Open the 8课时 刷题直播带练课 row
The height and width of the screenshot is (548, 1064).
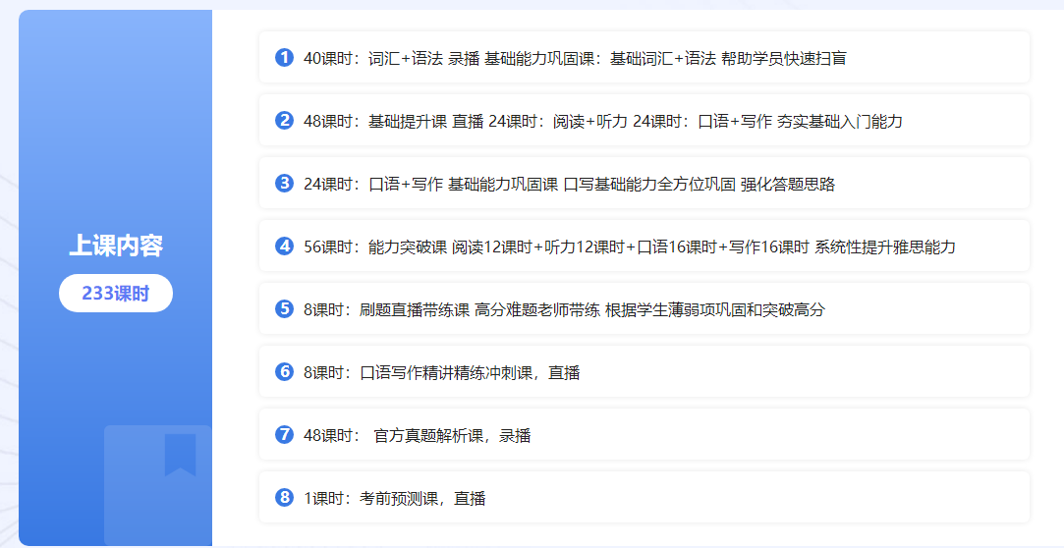pyautogui.click(x=644, y=309)
